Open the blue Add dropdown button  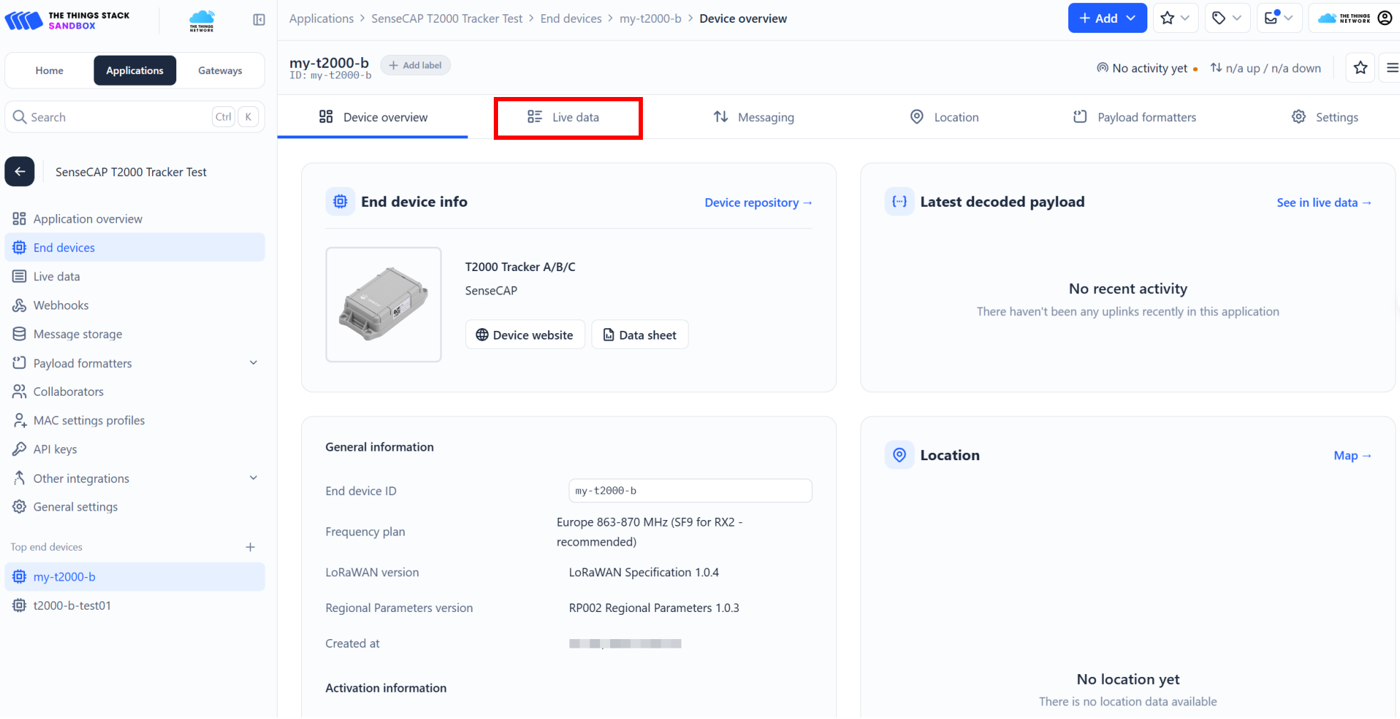[1107, 19]
